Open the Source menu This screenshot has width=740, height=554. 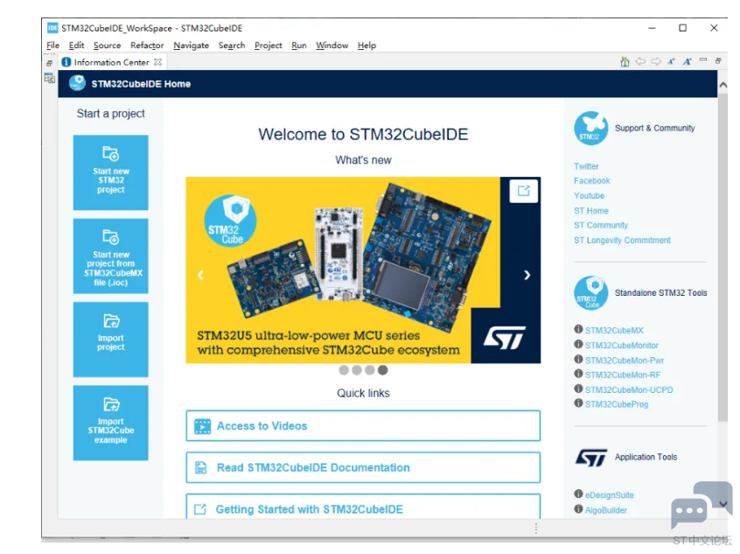pyautogui.click(x=107, y=46)
